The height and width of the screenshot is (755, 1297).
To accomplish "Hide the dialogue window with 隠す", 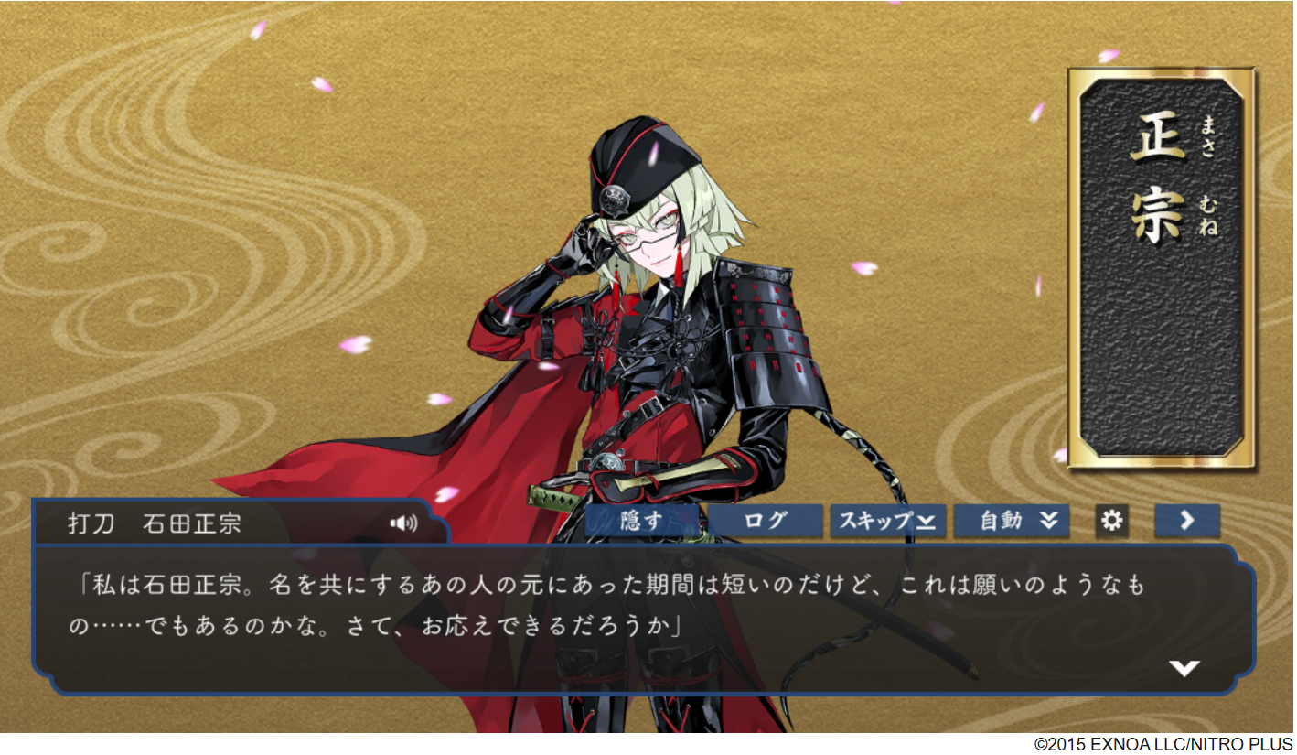I will (647, 521).
